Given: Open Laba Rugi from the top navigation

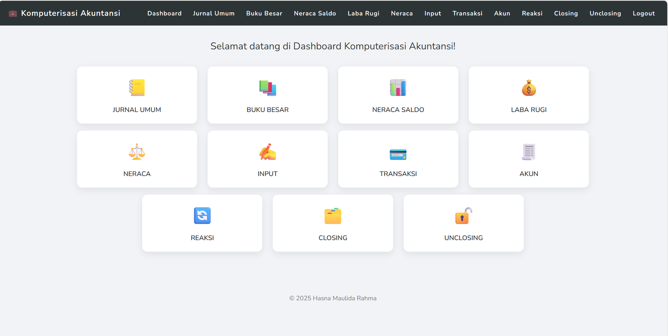Looking at the screenshot, I should tap(363, 13).
